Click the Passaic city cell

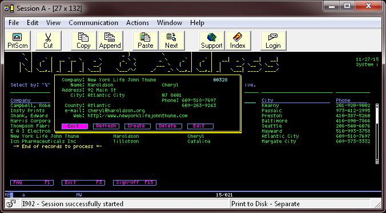(272, 110)
